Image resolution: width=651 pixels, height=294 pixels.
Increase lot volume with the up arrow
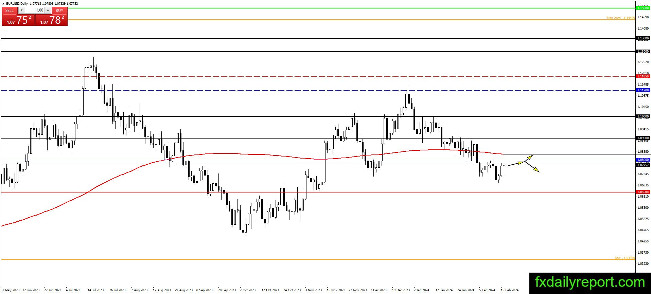pyautogui.click(x=48, y=10)
